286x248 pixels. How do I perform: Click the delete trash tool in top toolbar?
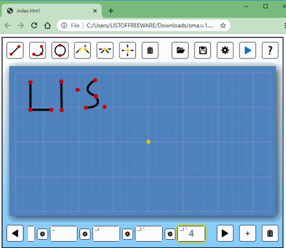coord(150,50)
